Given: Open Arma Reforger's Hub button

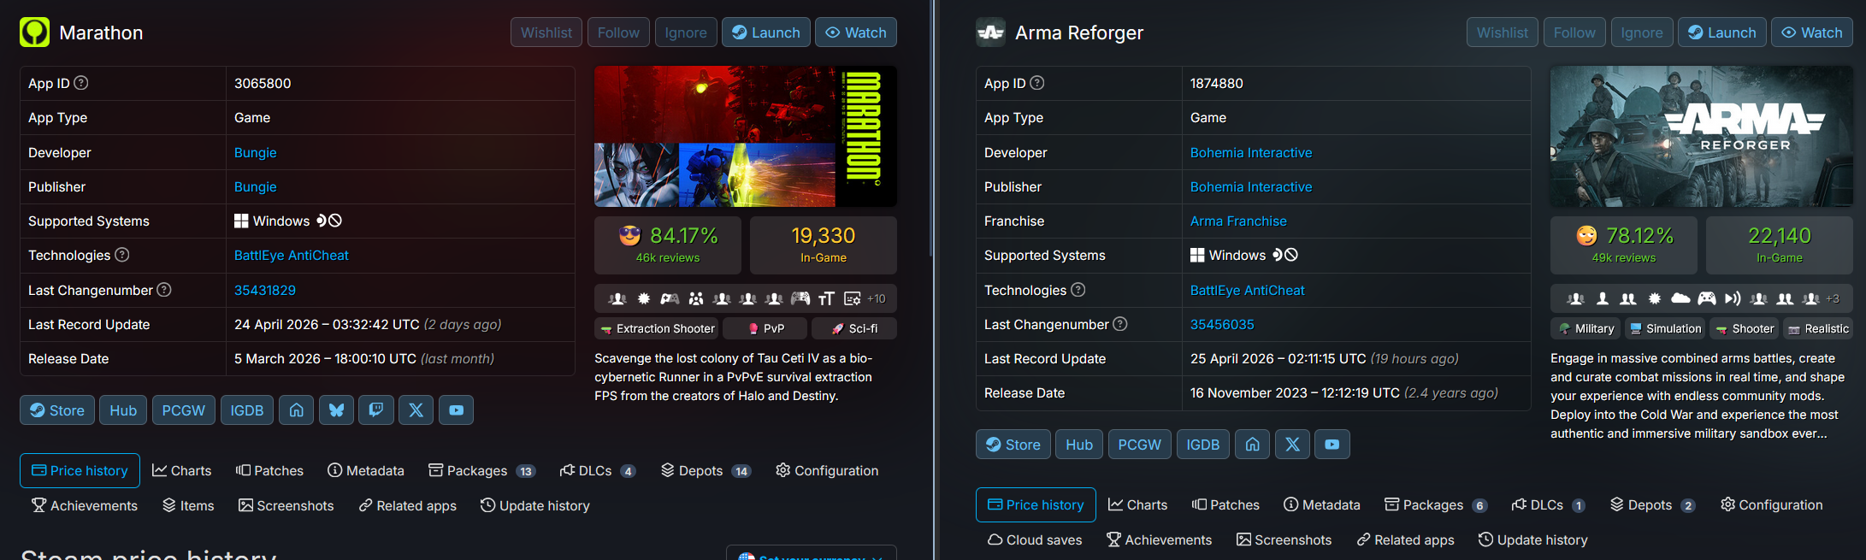Looking at the screenshot, I should tap(1079, 445).
